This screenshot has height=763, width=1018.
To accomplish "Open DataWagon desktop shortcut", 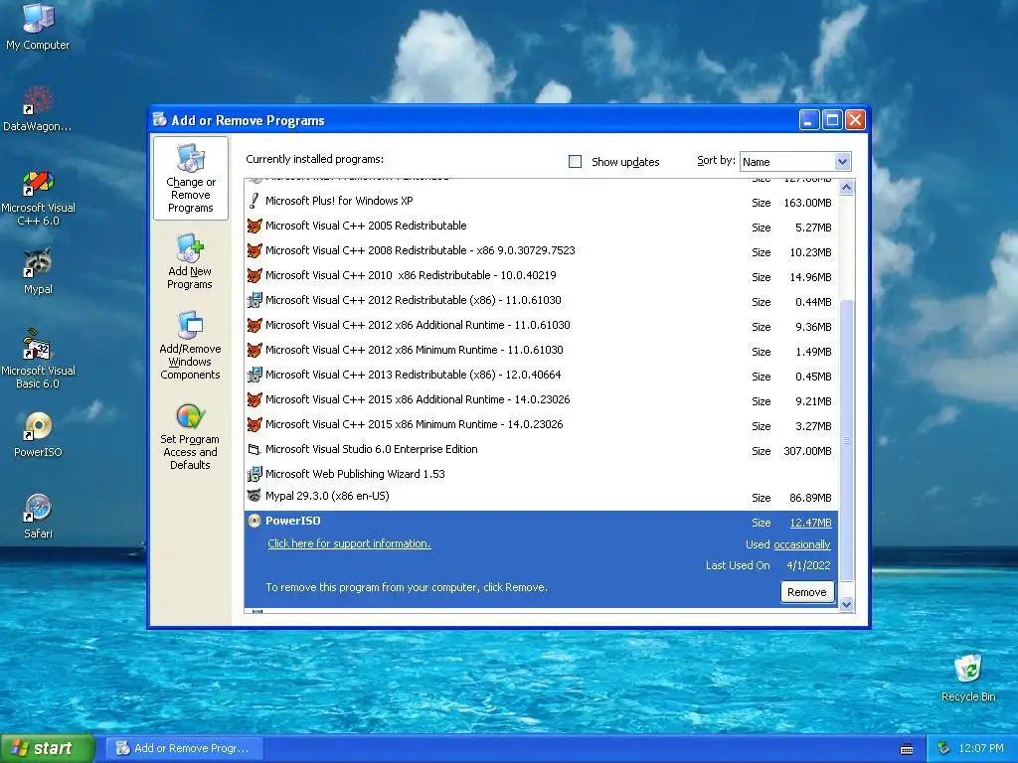I will click(x=38, y=108).
